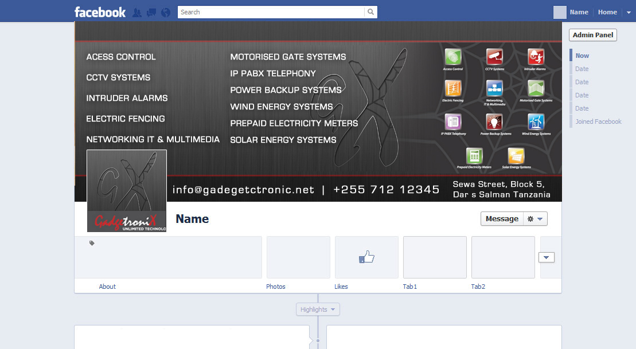Open the notifications globe icon
The image size is (636, 349).
point(166,13)
